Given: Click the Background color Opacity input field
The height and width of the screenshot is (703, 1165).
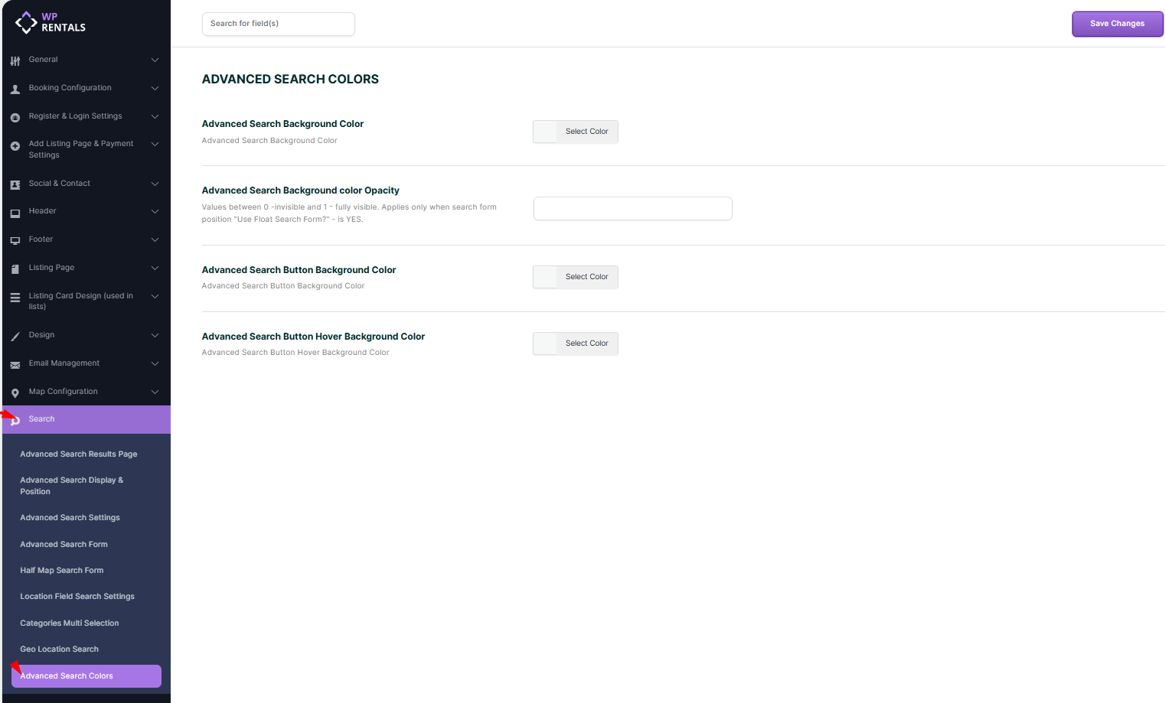Looking at the screenshot, I should click(632, 208).
